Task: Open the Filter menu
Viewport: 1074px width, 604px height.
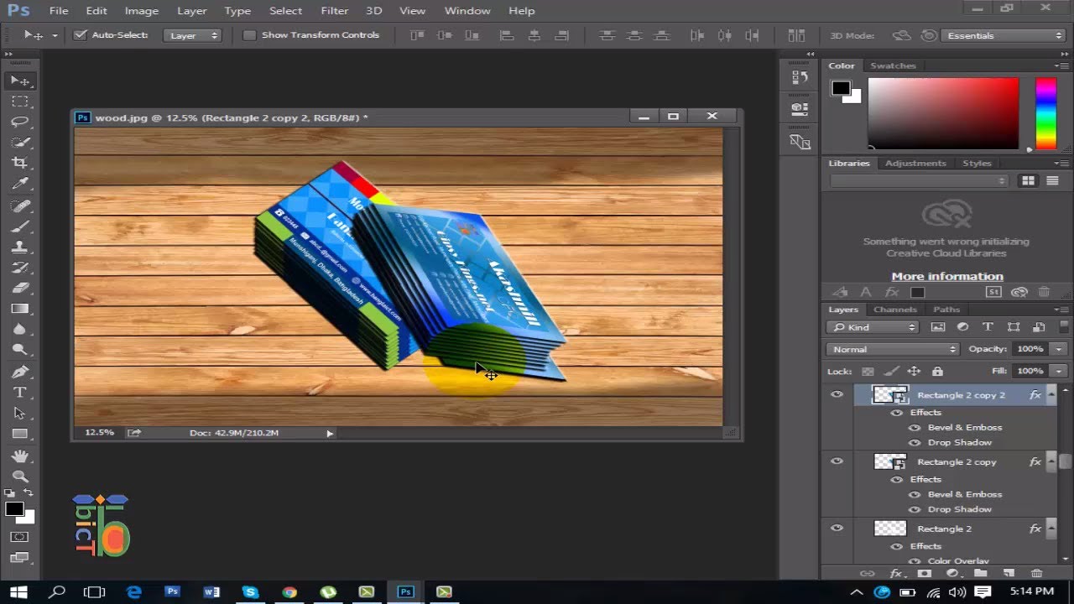Action: point(334,11)
